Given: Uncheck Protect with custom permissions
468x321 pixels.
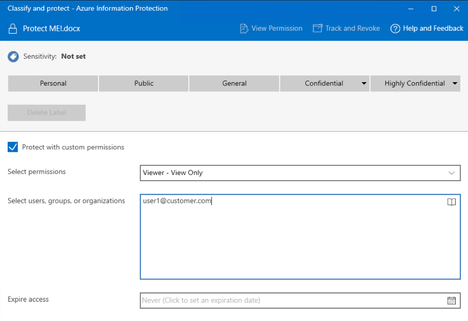Looking at the screenshot, I should click(13, 147).
